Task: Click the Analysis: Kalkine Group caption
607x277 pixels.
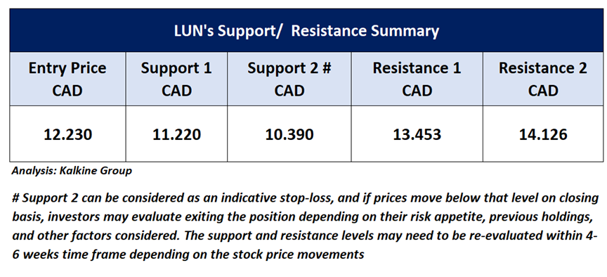Action: pyautogui.click(x=72, y=171)
